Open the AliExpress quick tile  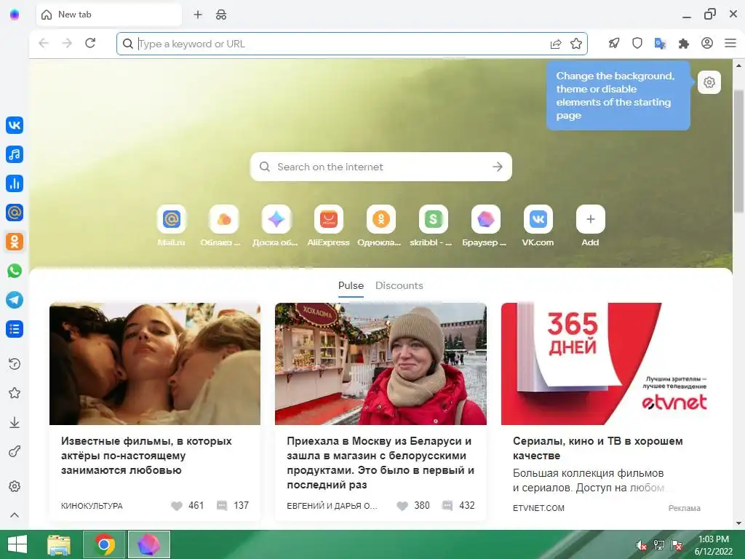[x=328, y=226]
